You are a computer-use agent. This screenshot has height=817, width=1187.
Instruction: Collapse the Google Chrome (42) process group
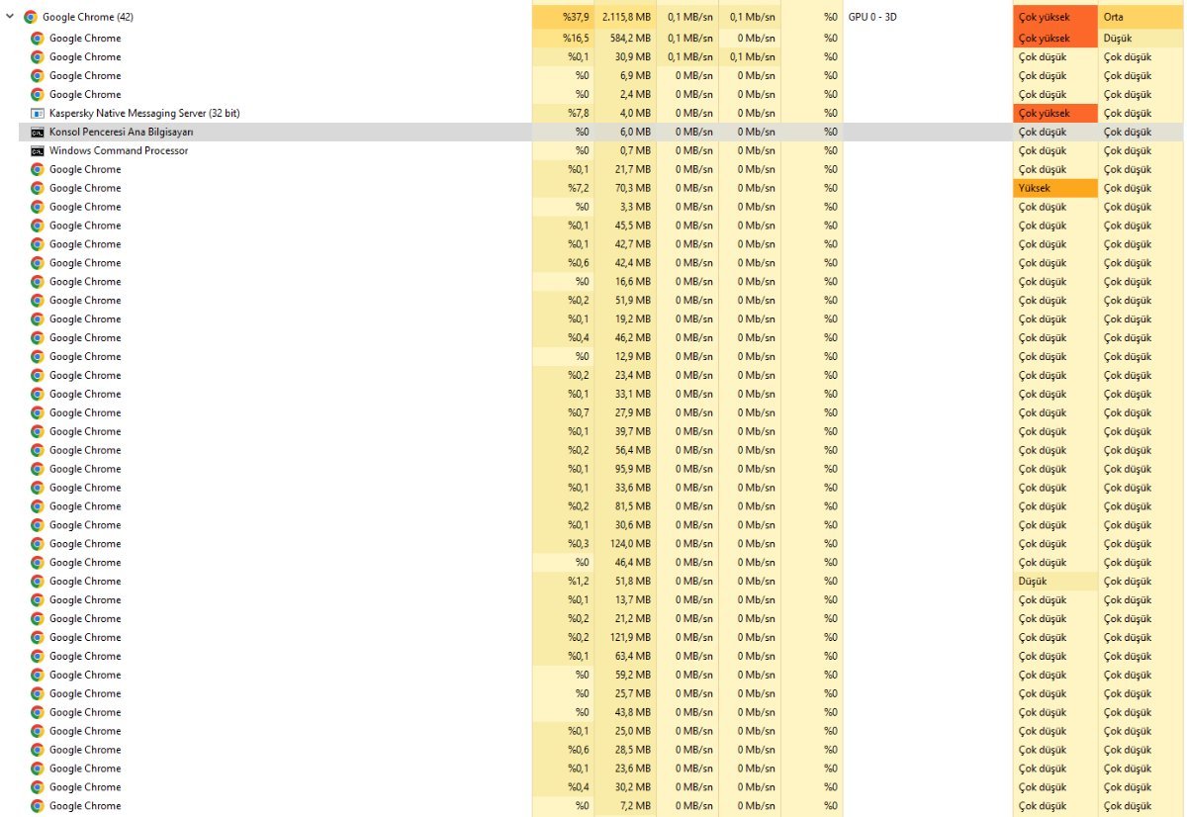[x=10, y=17]
